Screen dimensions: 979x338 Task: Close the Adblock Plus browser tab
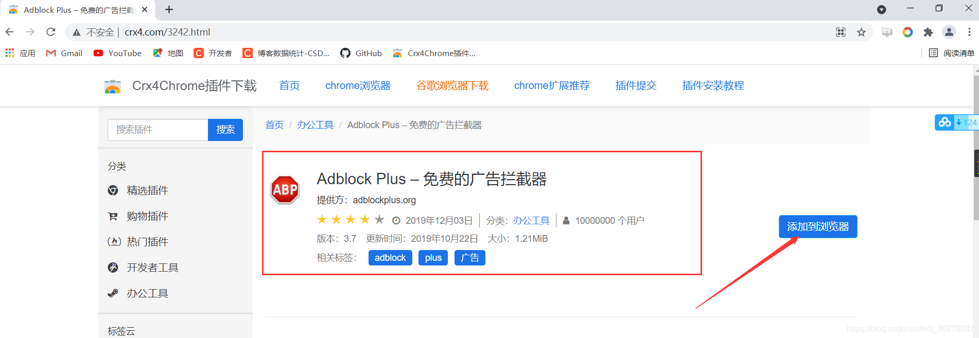pos(145,9)
